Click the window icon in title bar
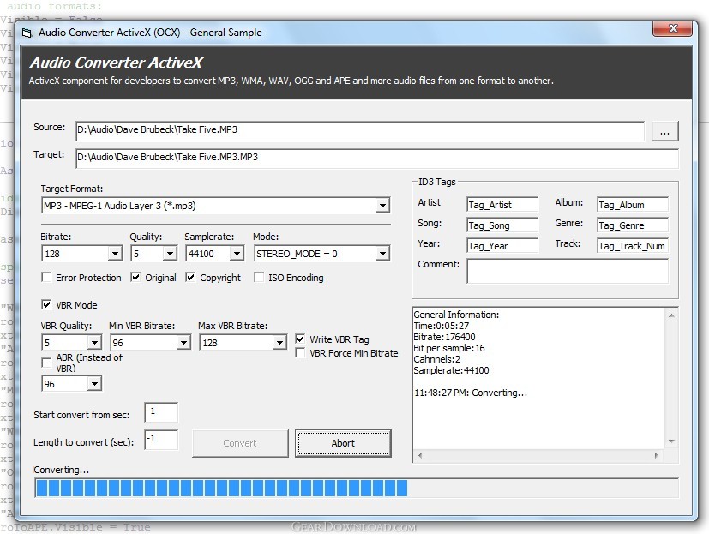 pos(27,33)
